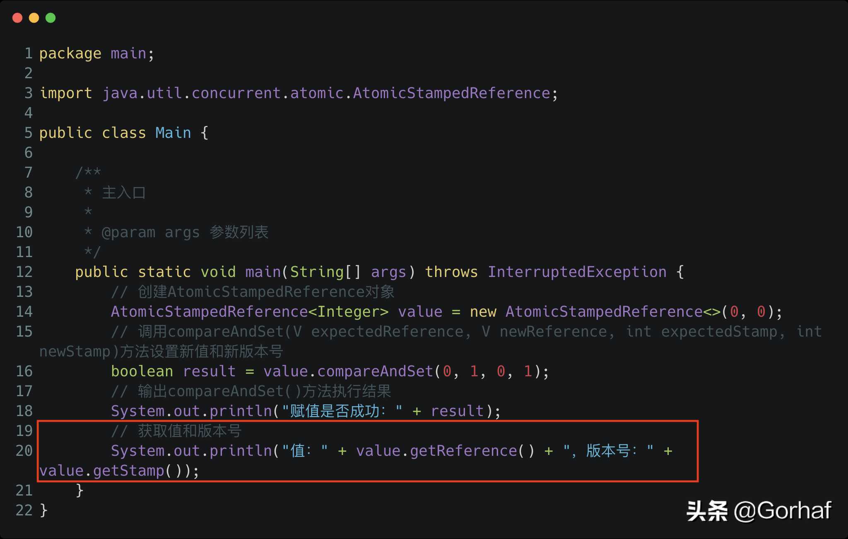Image resolution: width=848 pixels, height=539 pixels.
Task: Click the string "赋值是否成功: " on line 18
Action: [342, 411]
